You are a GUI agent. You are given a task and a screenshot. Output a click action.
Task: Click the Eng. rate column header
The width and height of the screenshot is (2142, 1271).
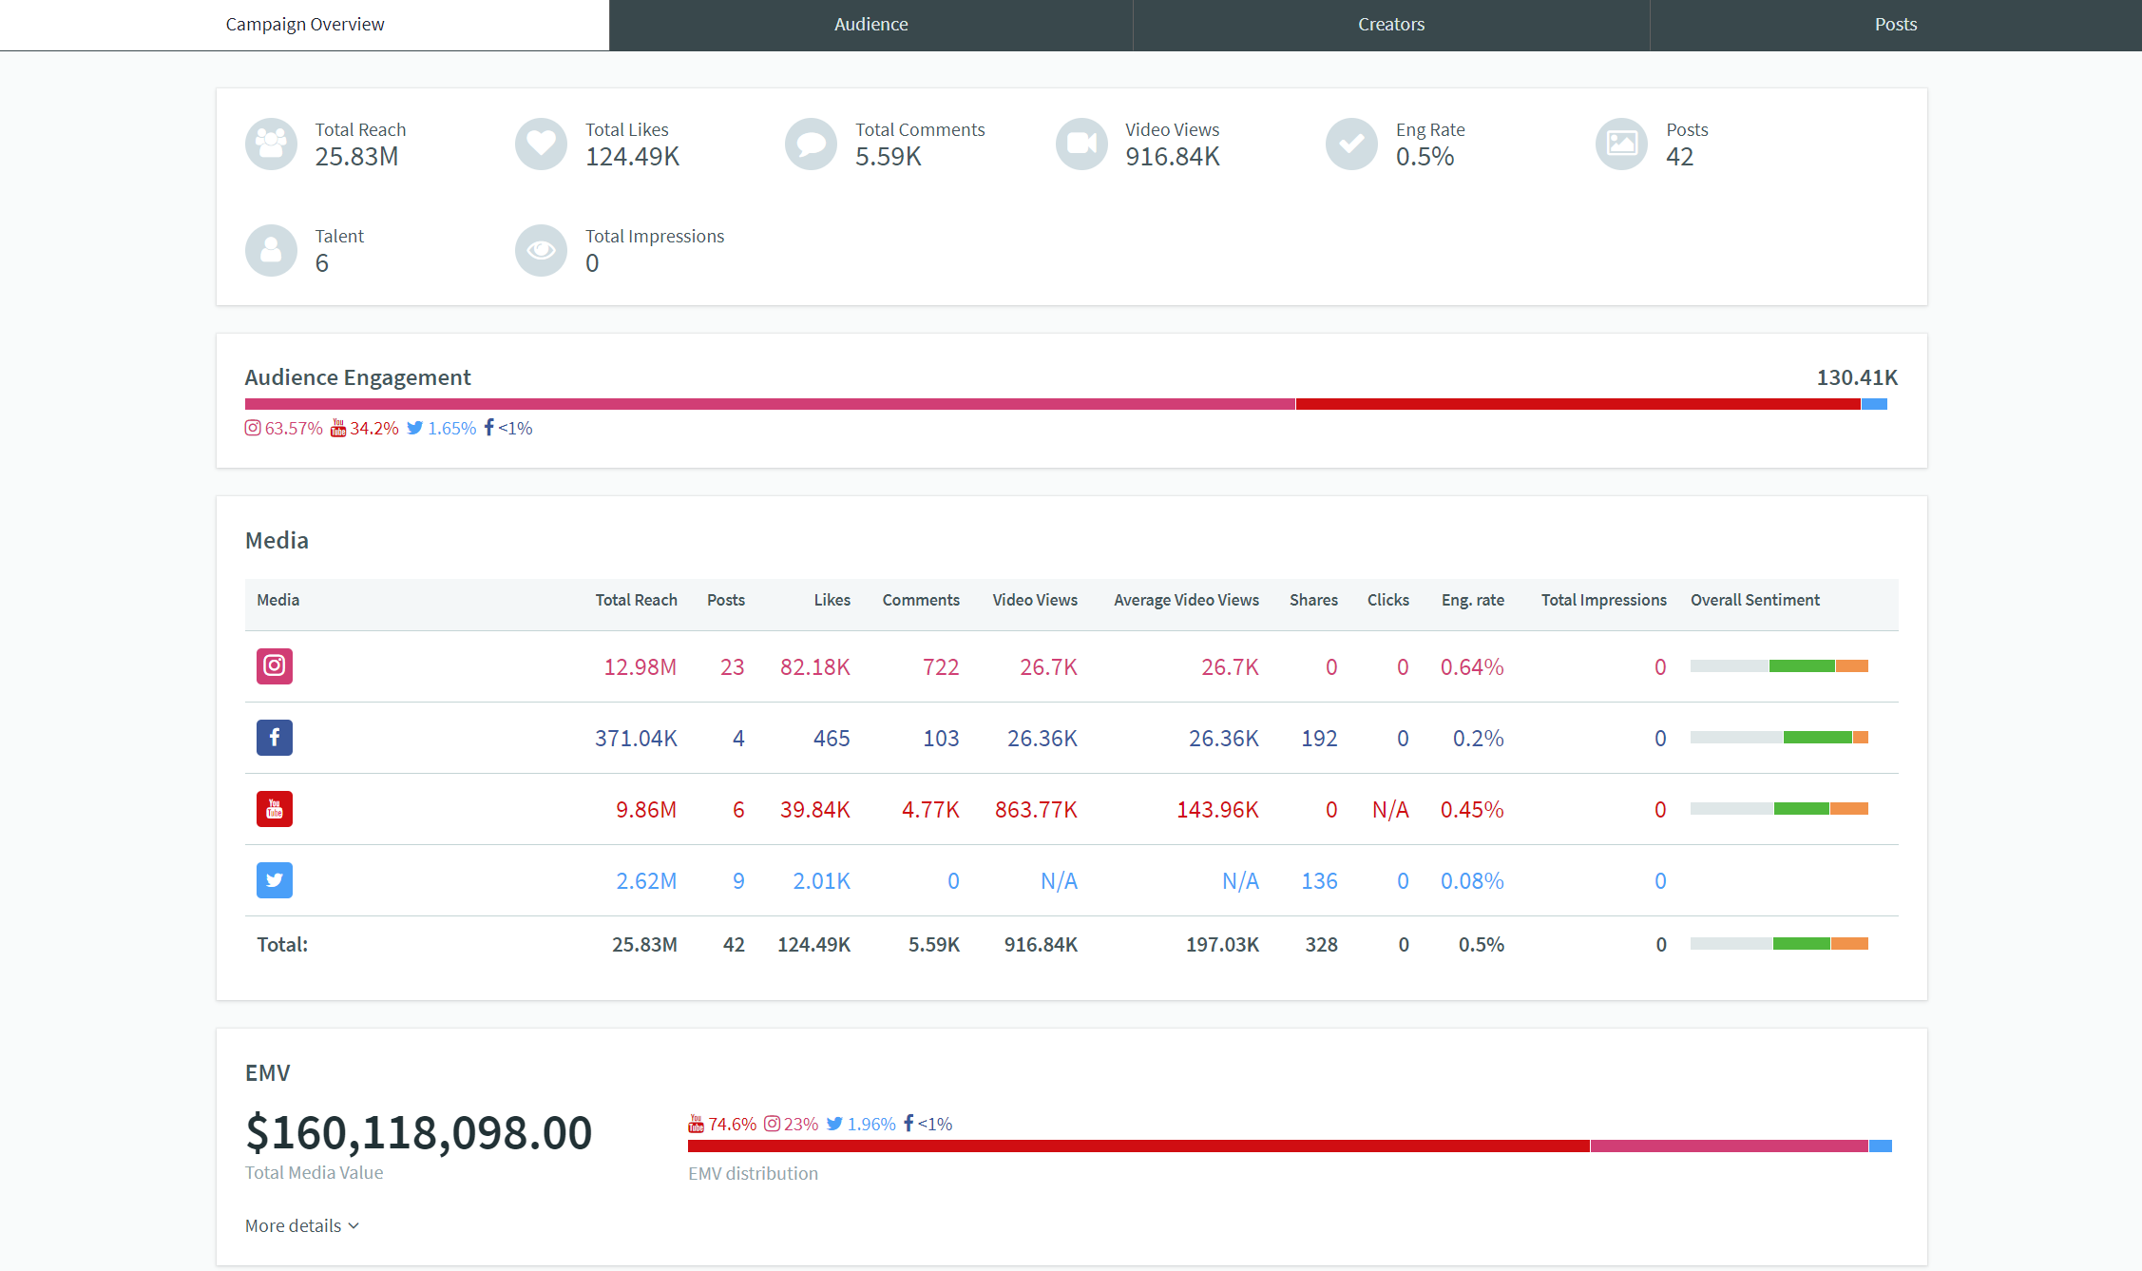(x=1472, y=600)
